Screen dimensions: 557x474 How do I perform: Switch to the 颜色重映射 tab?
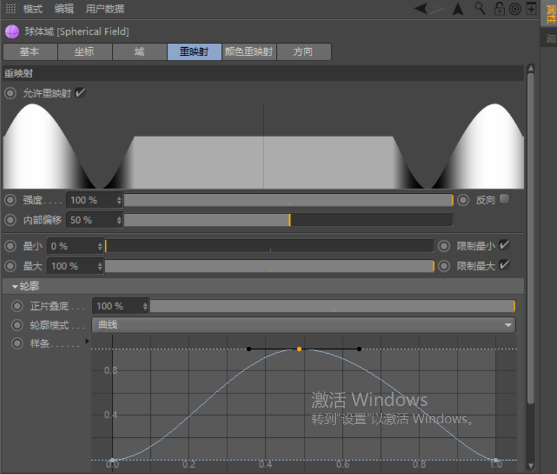pos(249,52)
